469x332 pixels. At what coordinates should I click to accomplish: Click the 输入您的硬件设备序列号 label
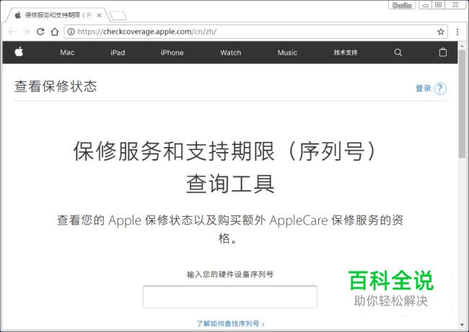(x=230, y=274)
